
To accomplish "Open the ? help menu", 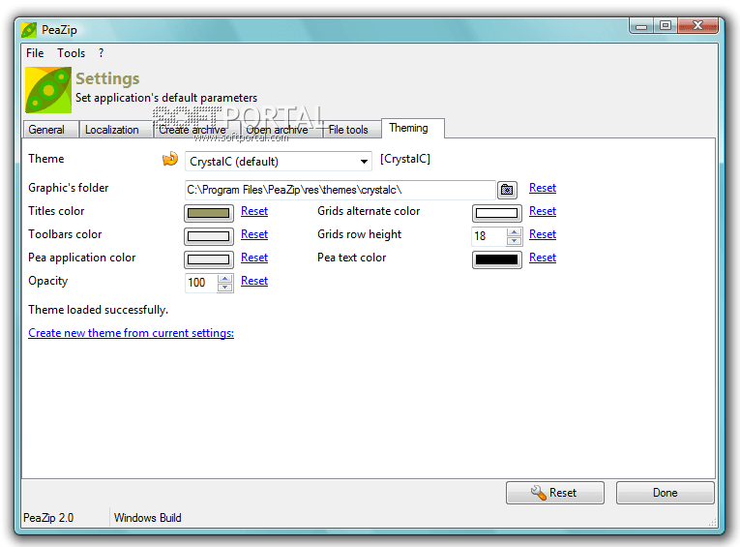I will [x=101, y=53].
